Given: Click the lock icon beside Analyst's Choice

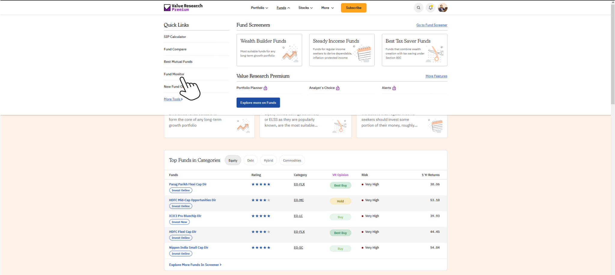Looking at the screenshot, I should coord(338,88).
